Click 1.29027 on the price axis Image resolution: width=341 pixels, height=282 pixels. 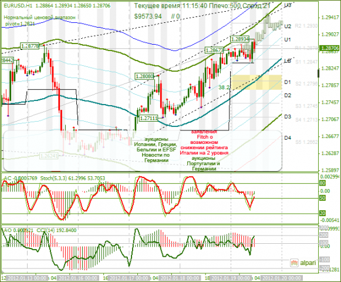(330, 34)
